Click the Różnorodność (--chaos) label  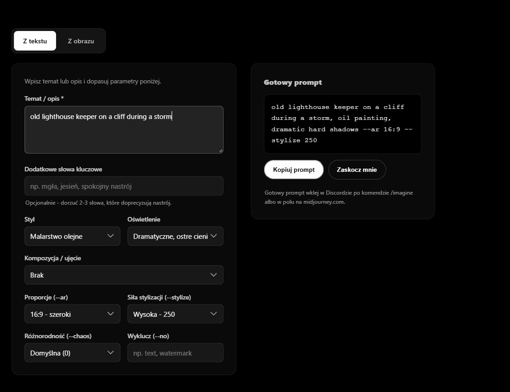(x=58, y=335)
